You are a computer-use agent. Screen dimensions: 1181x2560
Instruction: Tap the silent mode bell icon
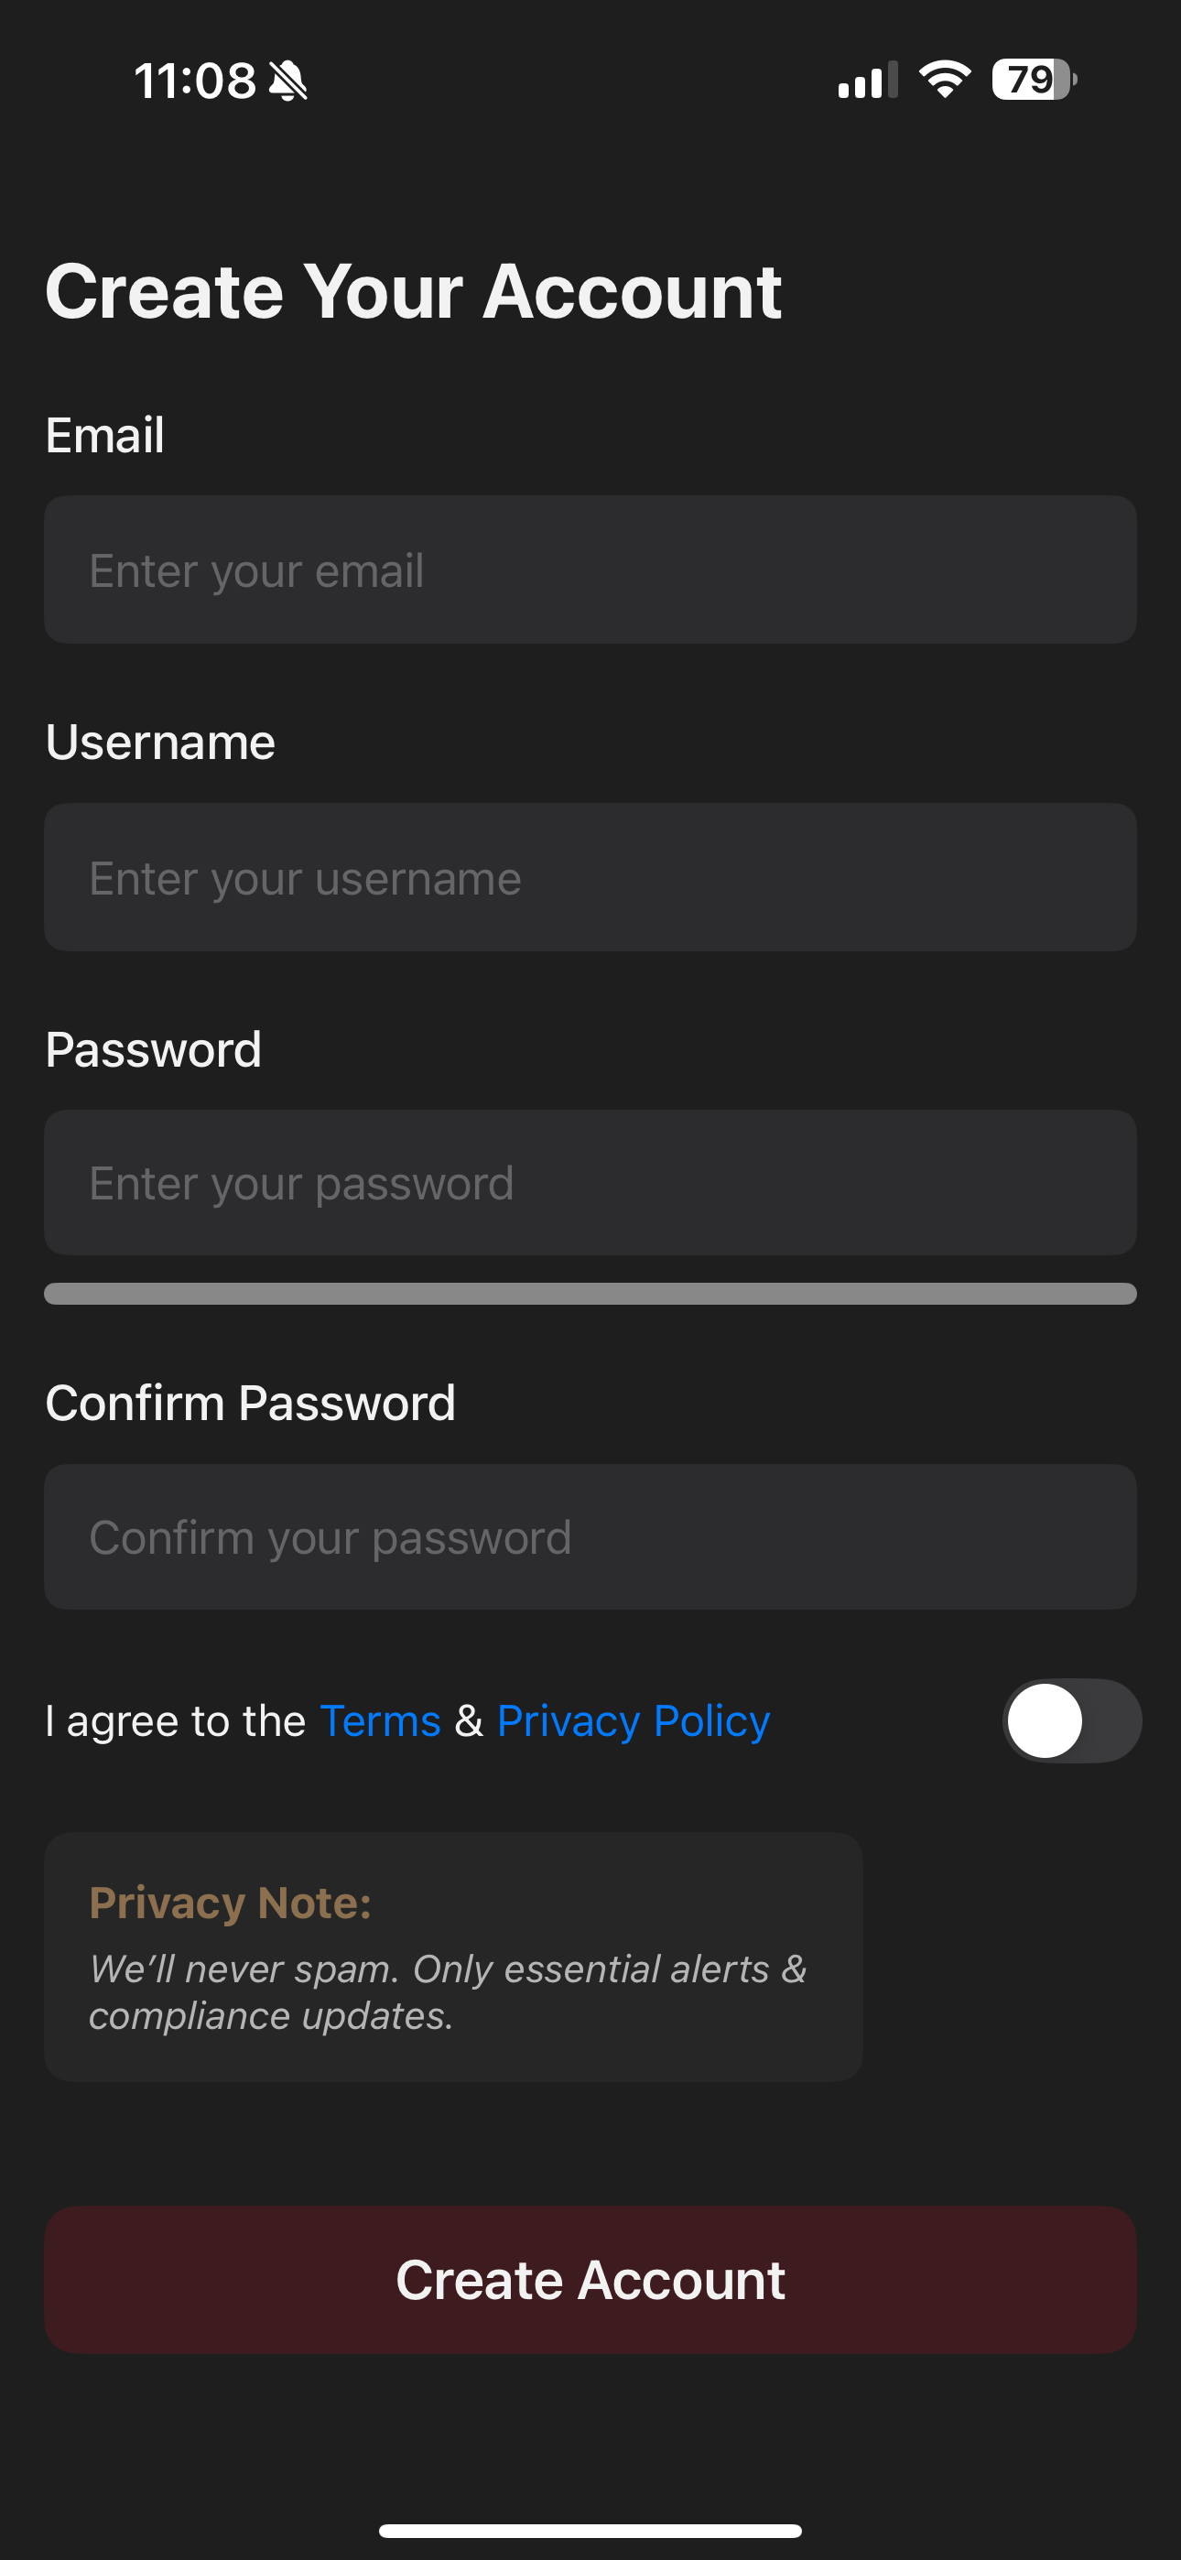click(x=288, y=81)
